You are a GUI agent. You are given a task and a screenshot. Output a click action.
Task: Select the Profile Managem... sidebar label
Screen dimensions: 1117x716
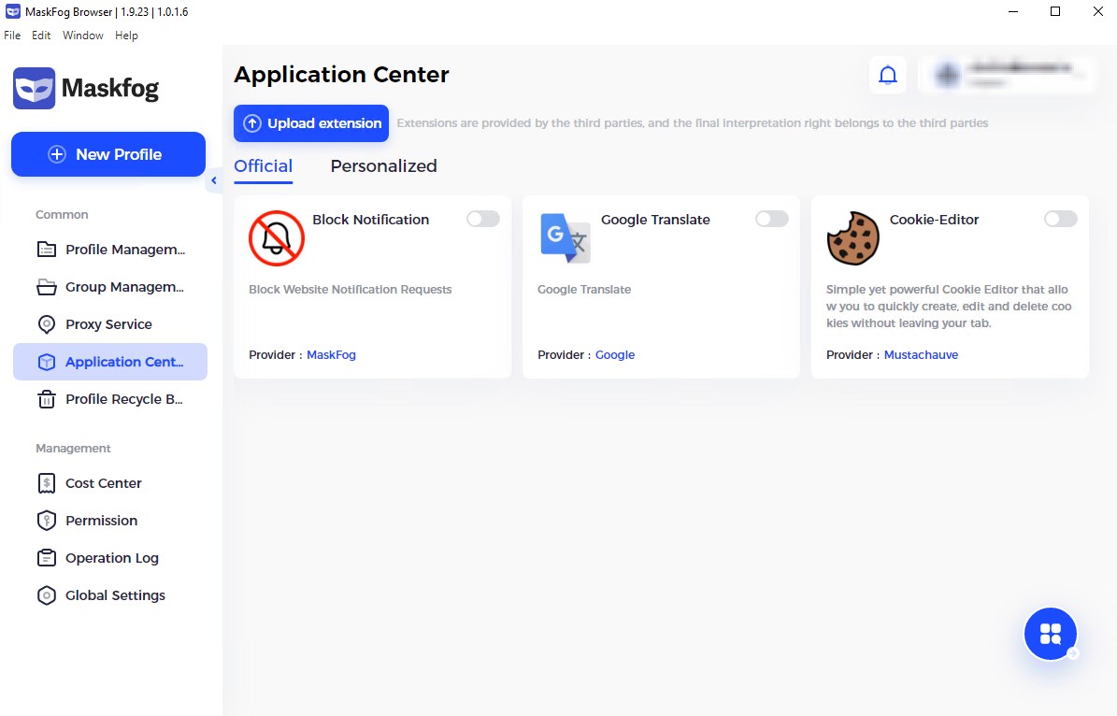click(125, 250)
